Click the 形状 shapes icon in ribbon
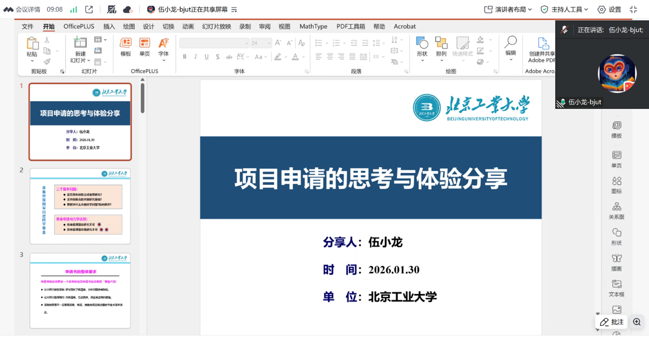The width and height of the screenshot is (649, 337). (x=422, y=43)
